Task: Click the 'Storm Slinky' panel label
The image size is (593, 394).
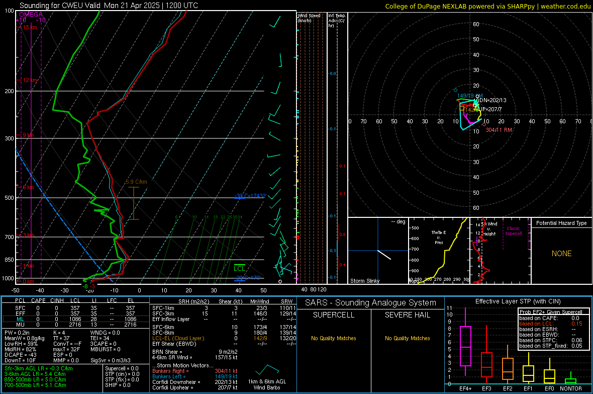Action: pyautogui.click(x=365, y=281)
